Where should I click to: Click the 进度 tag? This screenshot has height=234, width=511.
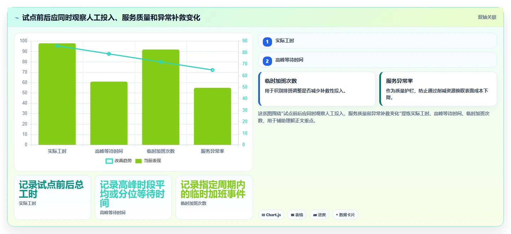click(319, 215)
